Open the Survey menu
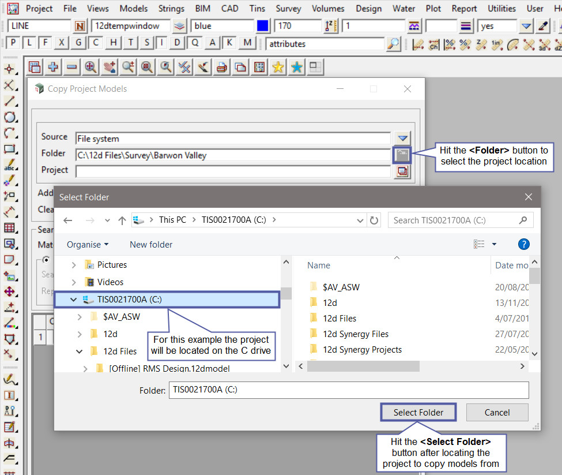Viewport: 562px width, 475px height. click(x=288, y=8)
